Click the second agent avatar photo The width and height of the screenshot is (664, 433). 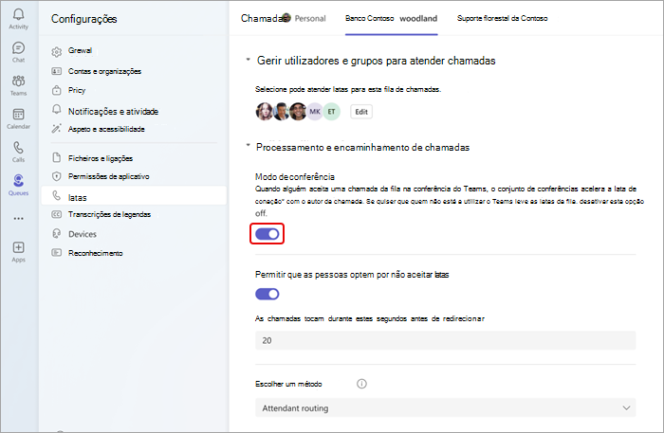[x=281, y=112]
